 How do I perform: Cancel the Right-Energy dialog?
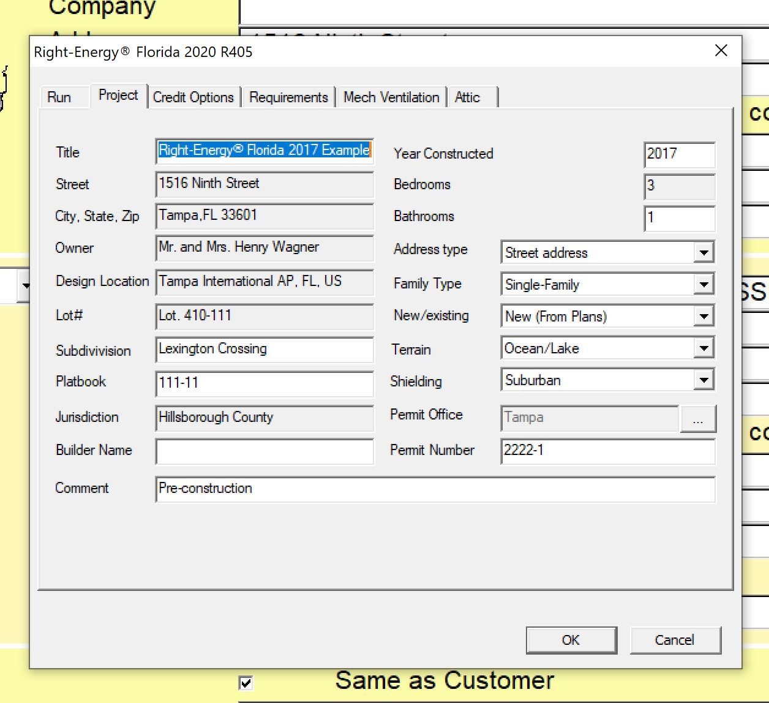(x=675, y=640)
